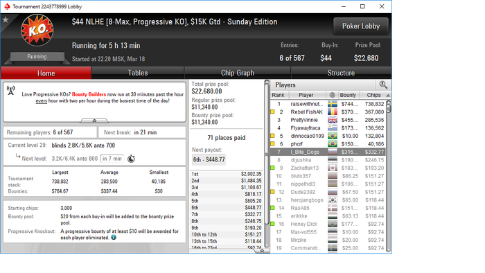Select player Max-vol555 row
This screenshot has height=273, width=485.
click(328, 232)
